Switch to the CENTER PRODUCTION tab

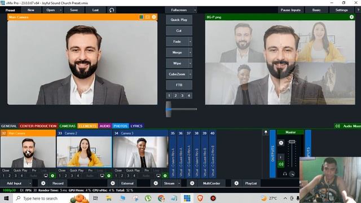pyautogui.click(x=38, y=126)
